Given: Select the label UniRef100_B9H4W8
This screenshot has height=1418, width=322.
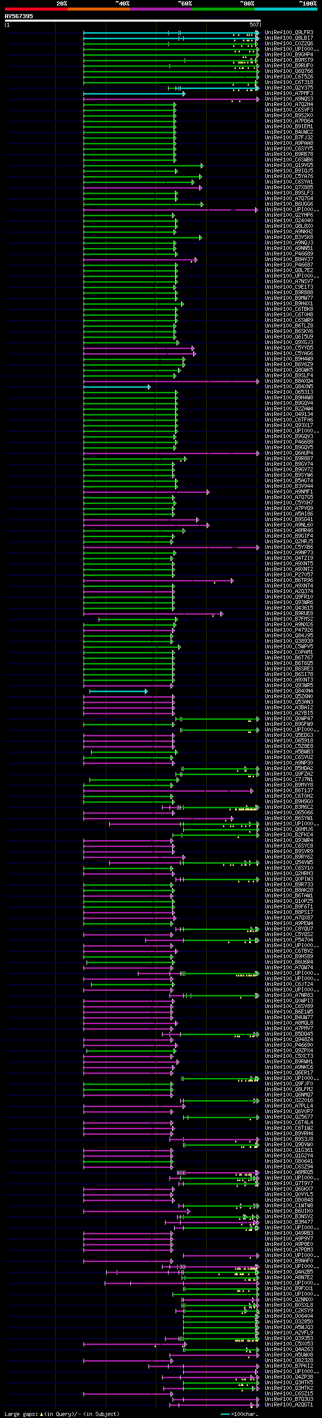Looking at the screenshot, I should coord(289,397).
